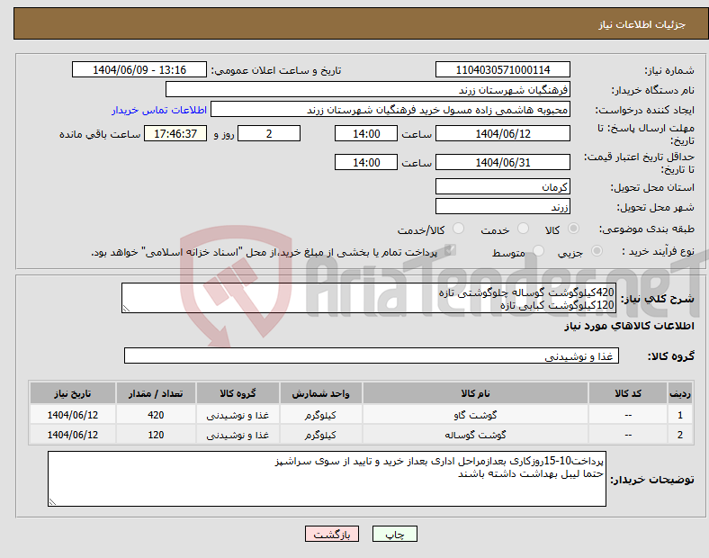
Task: Click the buyer name field فرهنگیان شهرستان زرند
Action: (x=368, y=89)
